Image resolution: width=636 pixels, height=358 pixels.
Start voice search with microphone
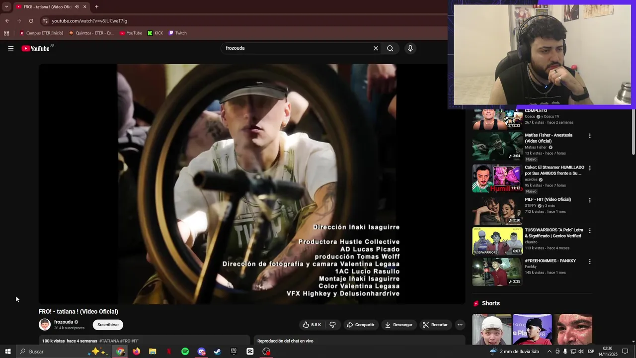click(410, 48)
